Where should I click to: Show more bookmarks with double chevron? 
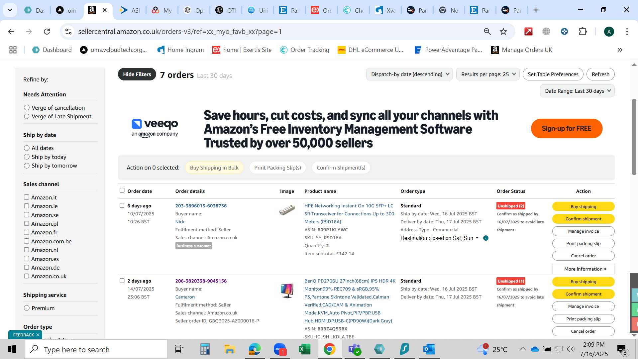(620, 50)
